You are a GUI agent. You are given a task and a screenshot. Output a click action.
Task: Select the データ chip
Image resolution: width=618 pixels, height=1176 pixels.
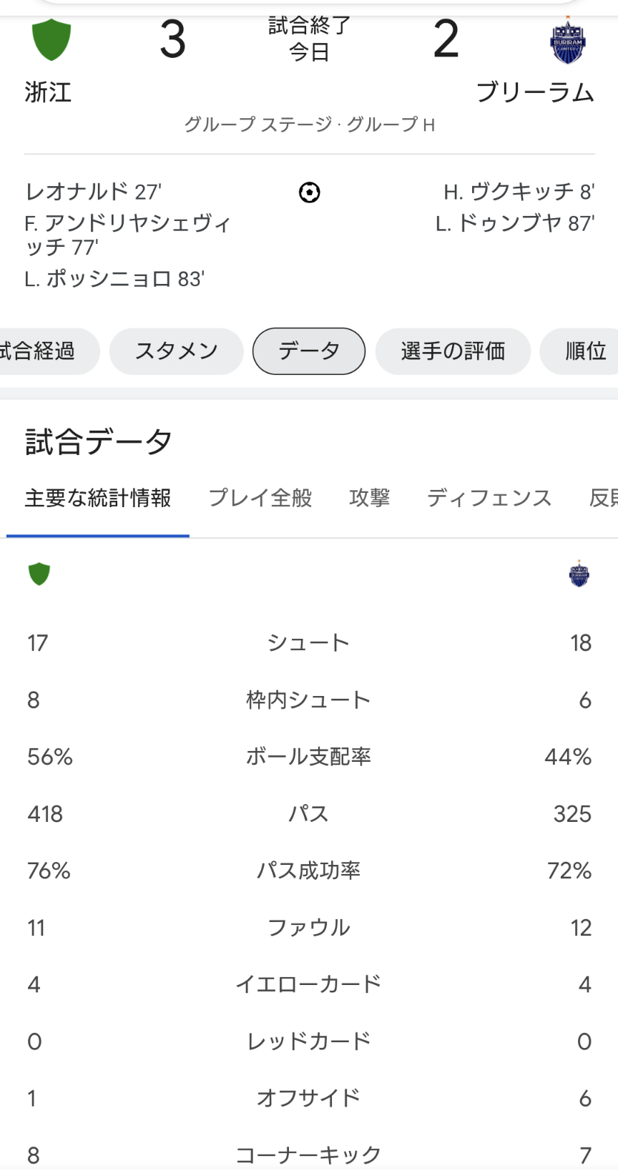point(309,351)
